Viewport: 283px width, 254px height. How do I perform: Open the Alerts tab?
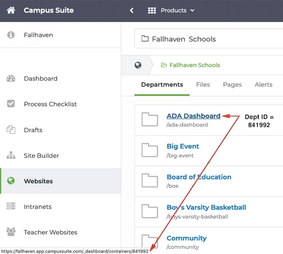tap(263, 85)
